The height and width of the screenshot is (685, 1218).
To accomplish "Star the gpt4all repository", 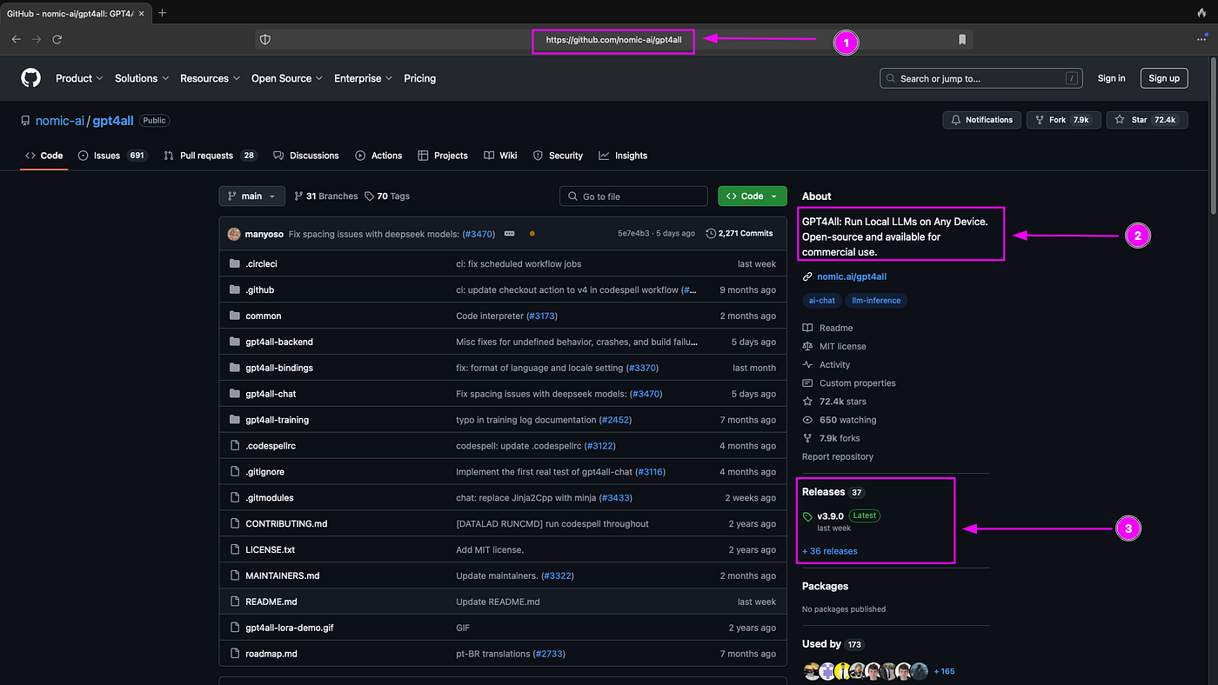I will [x=1147, y=120].
